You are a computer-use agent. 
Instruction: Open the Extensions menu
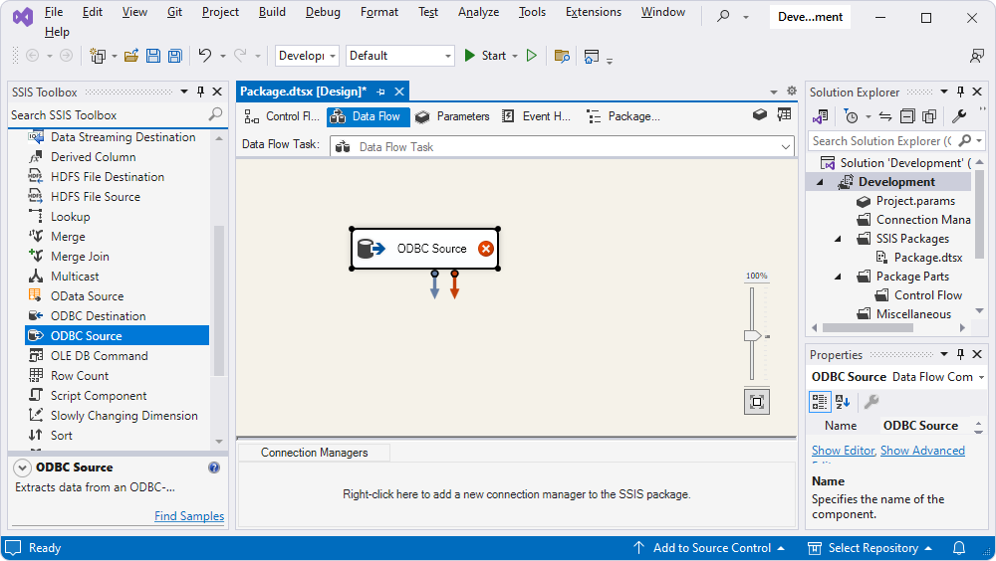click(x=593, y=12)
